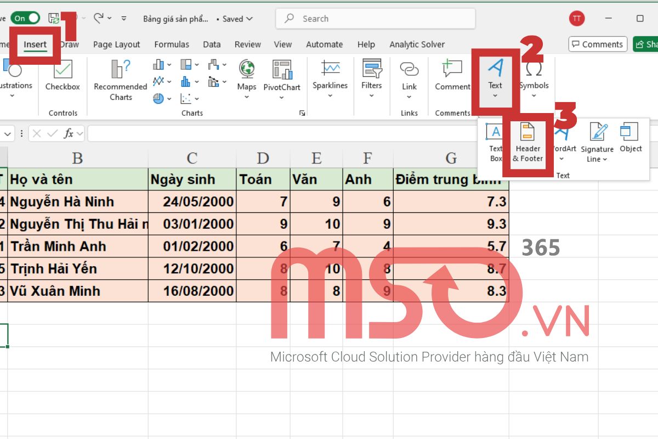Open the Link button
Image resolution: width=658 pixels, height=439 pixels.
point(409,80)
